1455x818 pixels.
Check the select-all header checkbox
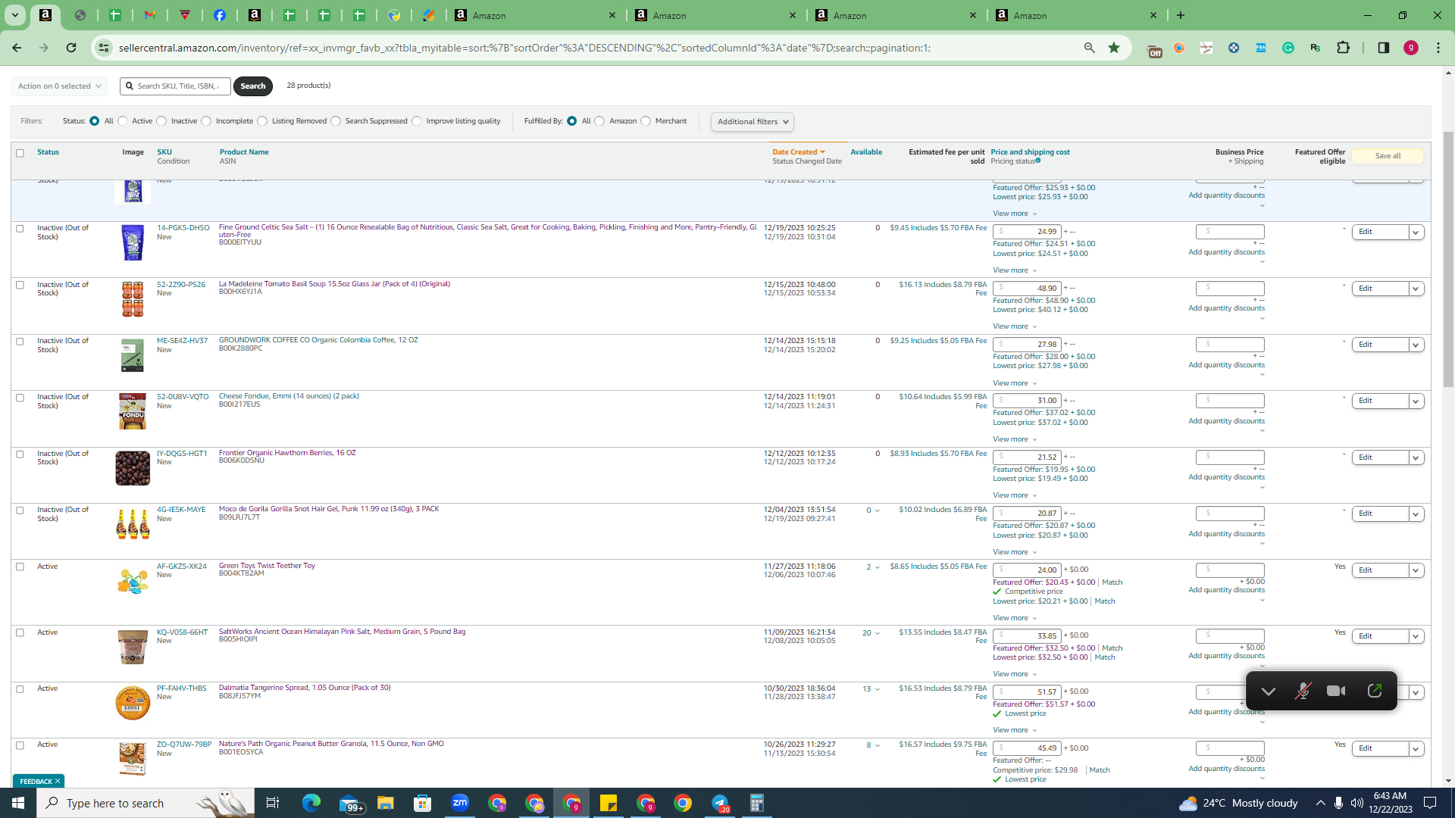(20, 153)
